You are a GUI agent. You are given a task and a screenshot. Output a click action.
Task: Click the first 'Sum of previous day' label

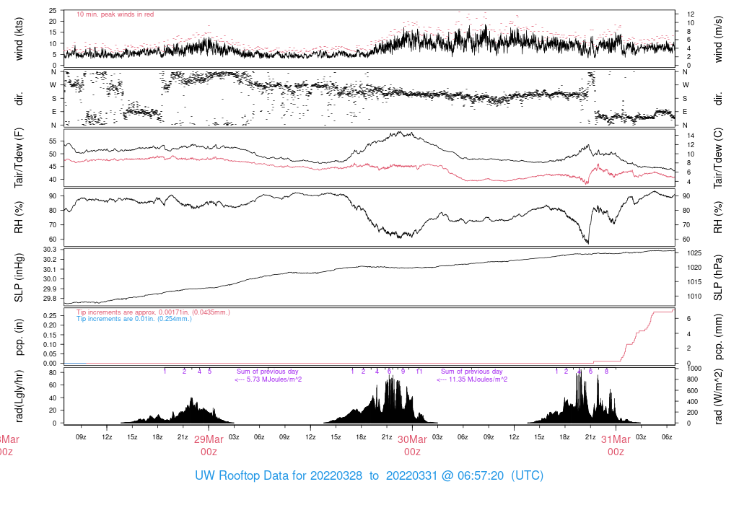click(267, 372)
